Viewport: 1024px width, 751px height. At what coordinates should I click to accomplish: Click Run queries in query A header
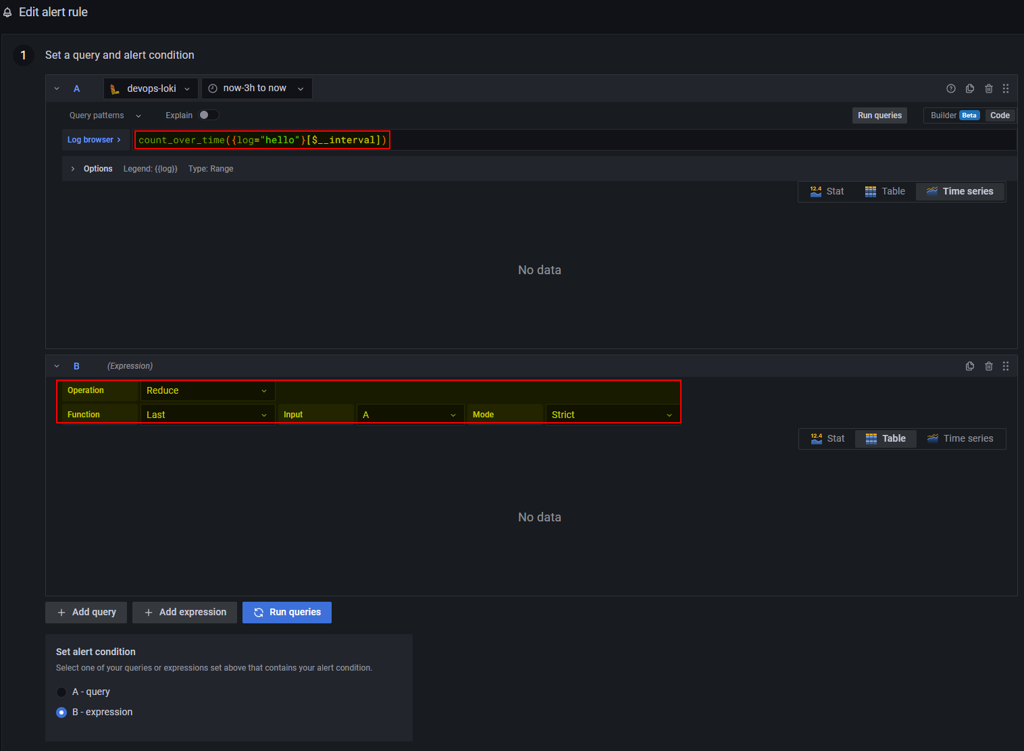pyautogui.click(x=879, y=115)
